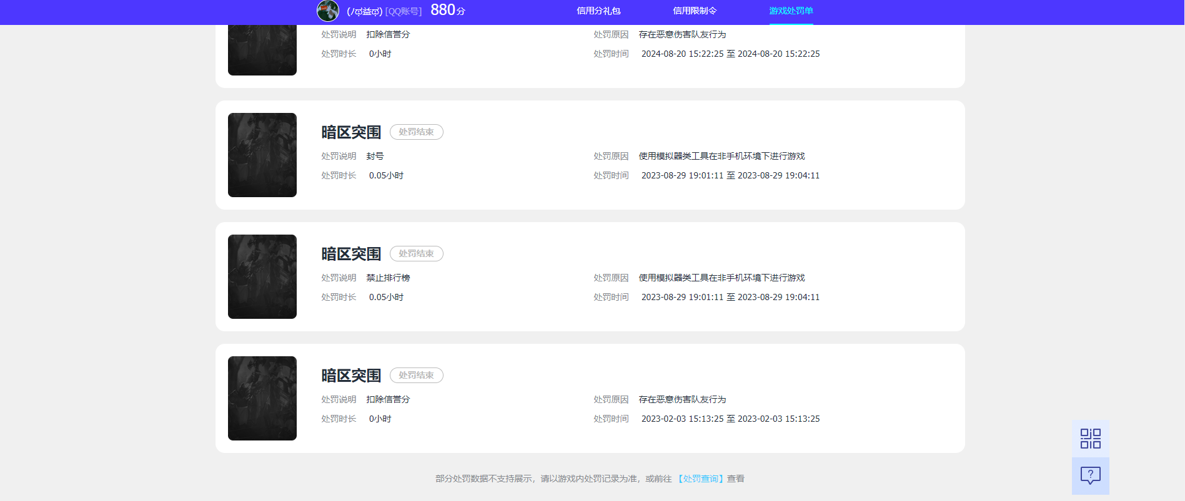The image size is (1185, 501).
Task: Click game thumbnail of 封号 penalty card
Action: pos(262,155)
